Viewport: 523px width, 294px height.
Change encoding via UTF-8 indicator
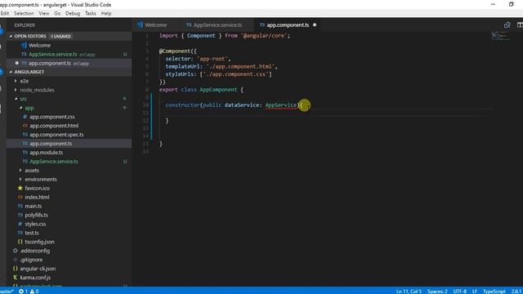[x=459, y=292]
